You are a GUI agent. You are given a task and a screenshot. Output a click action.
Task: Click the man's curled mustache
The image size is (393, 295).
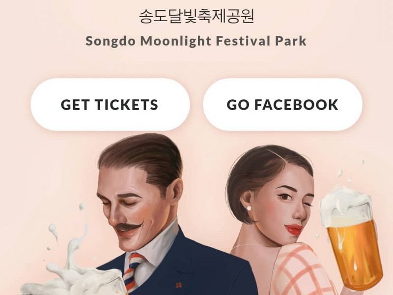129,227
